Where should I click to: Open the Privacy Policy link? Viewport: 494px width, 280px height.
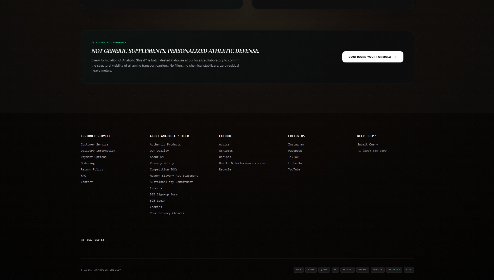(162, 163)
